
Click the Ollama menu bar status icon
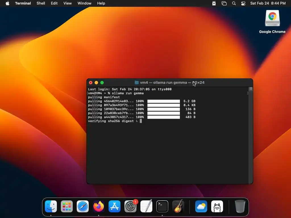tap(214, 3)
